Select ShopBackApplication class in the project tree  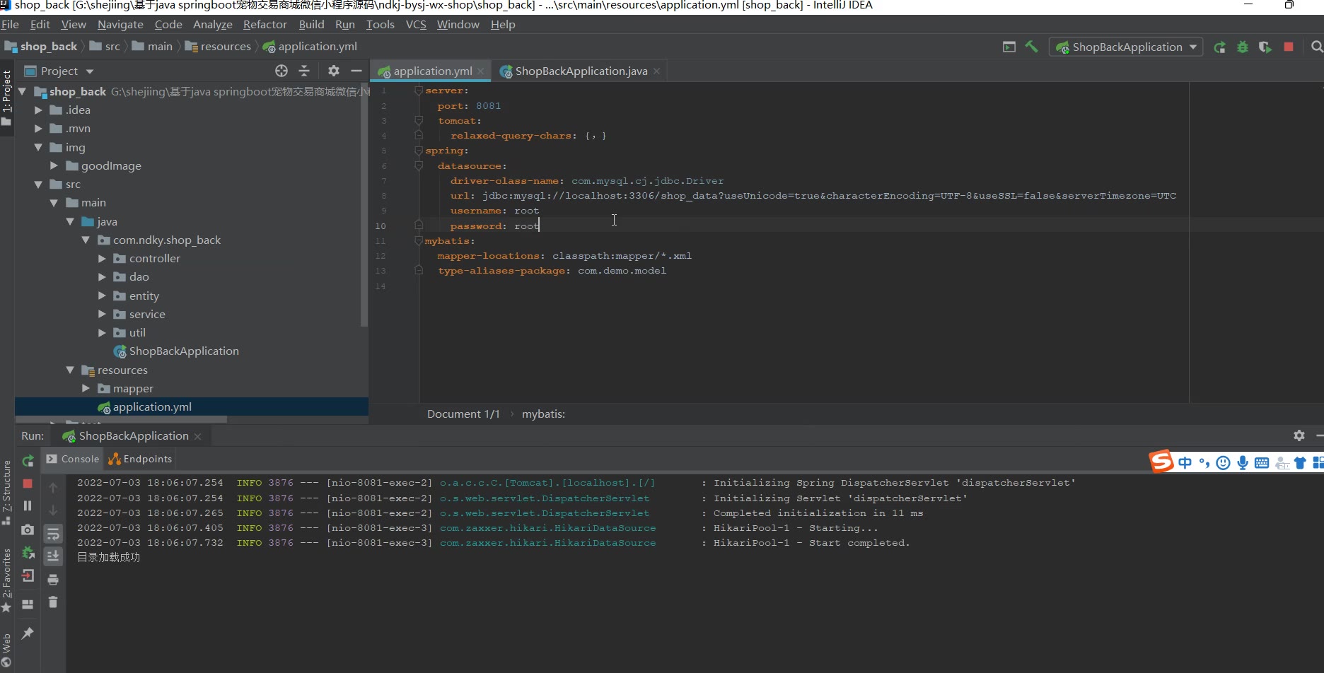click(183, 351)
